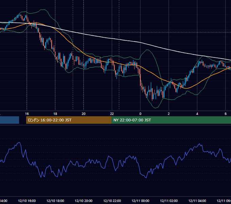Click the "2" hour label on time axis

pyautogui.click(x=169, y=114)
